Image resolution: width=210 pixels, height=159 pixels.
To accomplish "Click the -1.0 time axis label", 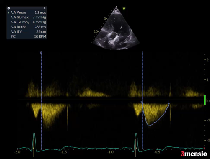I will pyautogui.click(x=110, y=152).
